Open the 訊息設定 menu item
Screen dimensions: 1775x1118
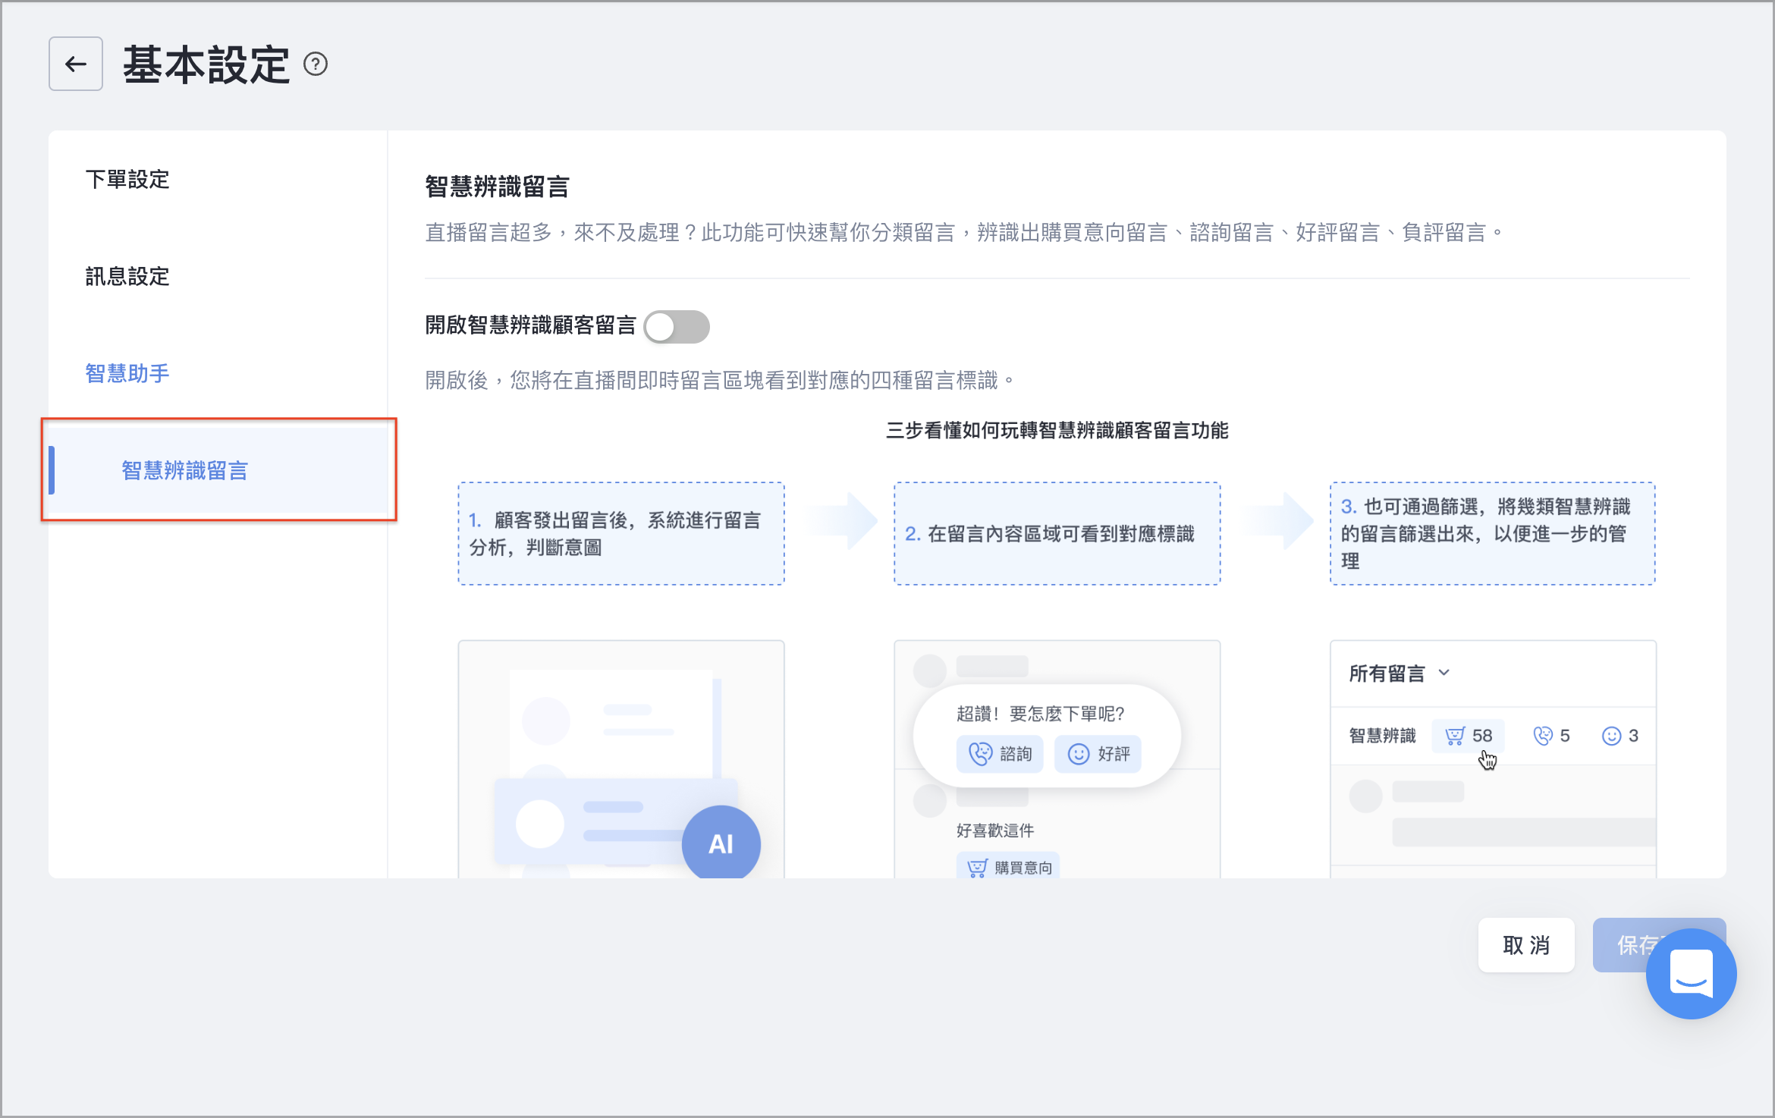point(127,277)
